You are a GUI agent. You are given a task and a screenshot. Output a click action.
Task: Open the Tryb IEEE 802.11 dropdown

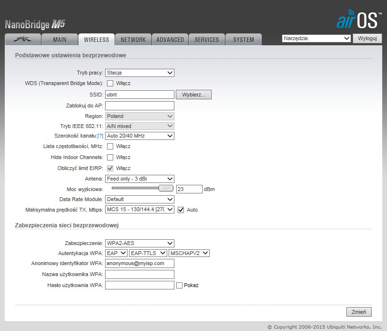[x=140, y=126]
